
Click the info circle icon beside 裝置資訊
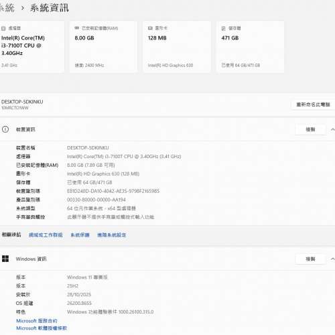click(5, 129)
